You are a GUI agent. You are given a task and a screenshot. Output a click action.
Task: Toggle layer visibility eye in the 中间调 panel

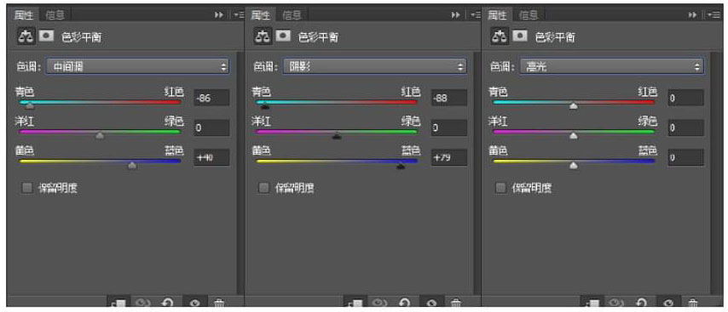point(195,303)
